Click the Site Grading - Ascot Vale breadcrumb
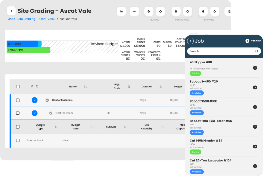The height and width of the screenshot is (176, 263). (35, 19)
